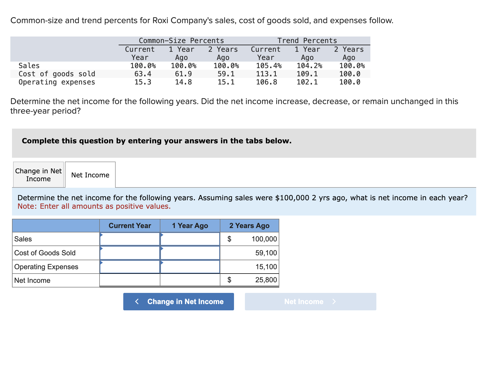
Task: Click the Net Income row label in the table
Action: 32,280
